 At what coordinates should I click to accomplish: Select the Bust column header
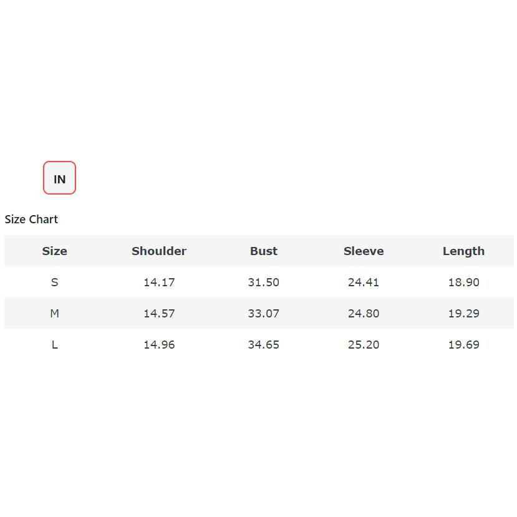pos(263,251)
